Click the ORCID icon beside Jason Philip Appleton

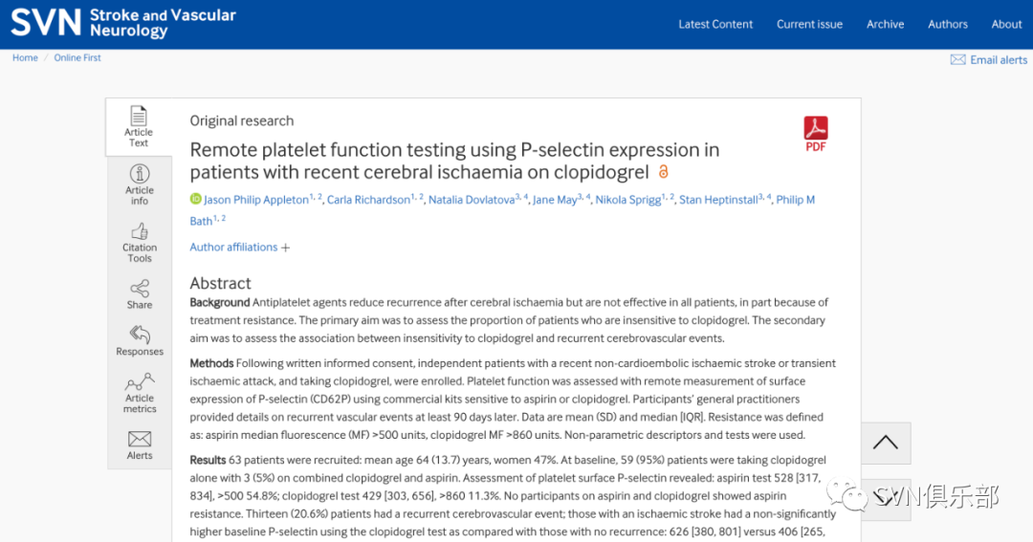[196, 198]
